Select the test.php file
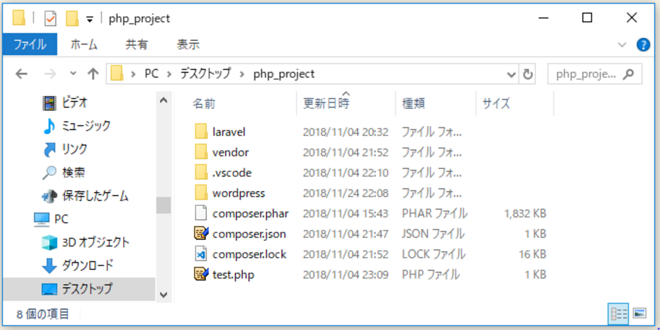660x330 pixels. (224, 275)
